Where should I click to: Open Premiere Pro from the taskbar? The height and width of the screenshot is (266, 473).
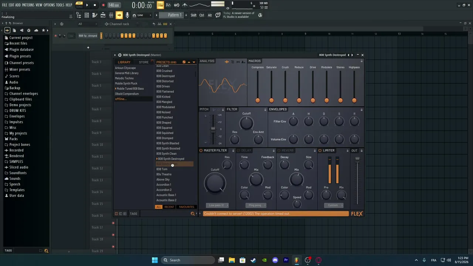pyautogui.click(x=286, y=260)
